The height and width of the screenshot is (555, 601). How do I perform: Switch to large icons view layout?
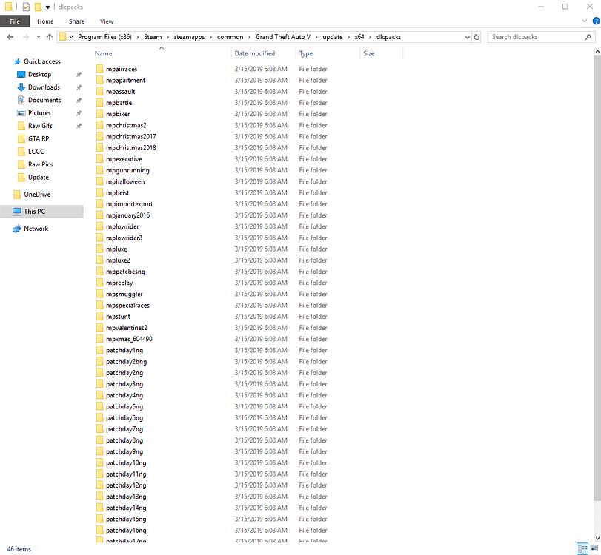coord(594,548)
